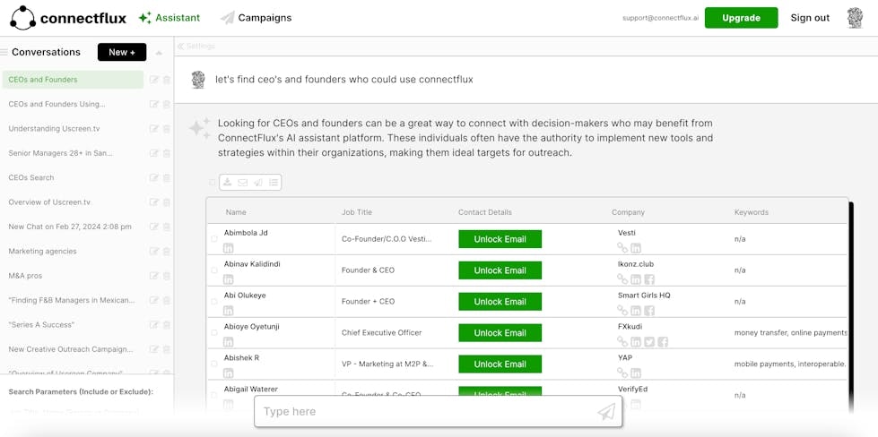Click the Type here message field
Screen dimensions: 878x437
pos(426,412)
